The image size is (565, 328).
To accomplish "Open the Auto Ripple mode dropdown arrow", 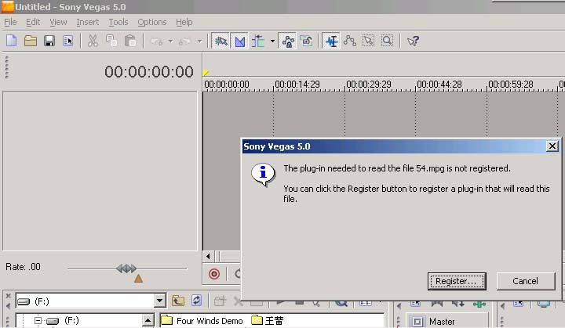I will point(272,41).
